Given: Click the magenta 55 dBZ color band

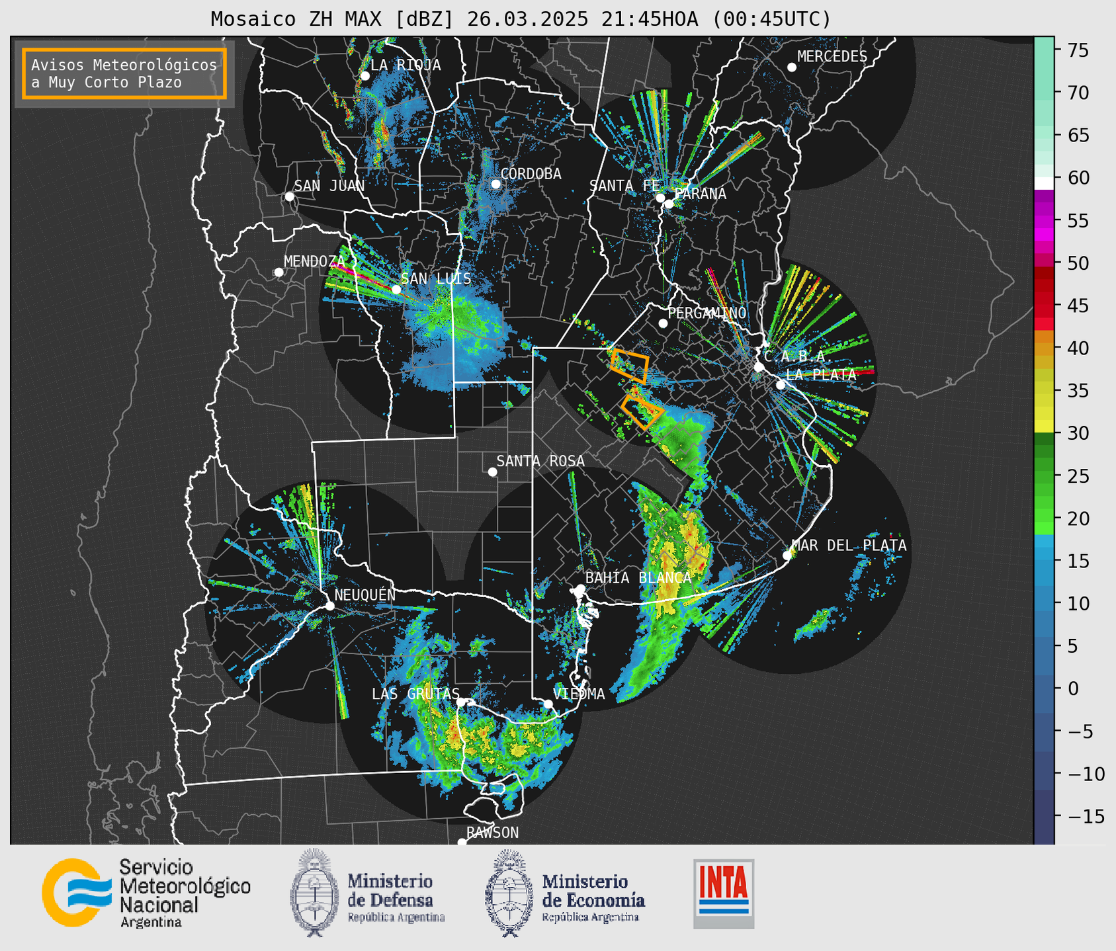Looking at the screenshot, I should (1044, 220).
